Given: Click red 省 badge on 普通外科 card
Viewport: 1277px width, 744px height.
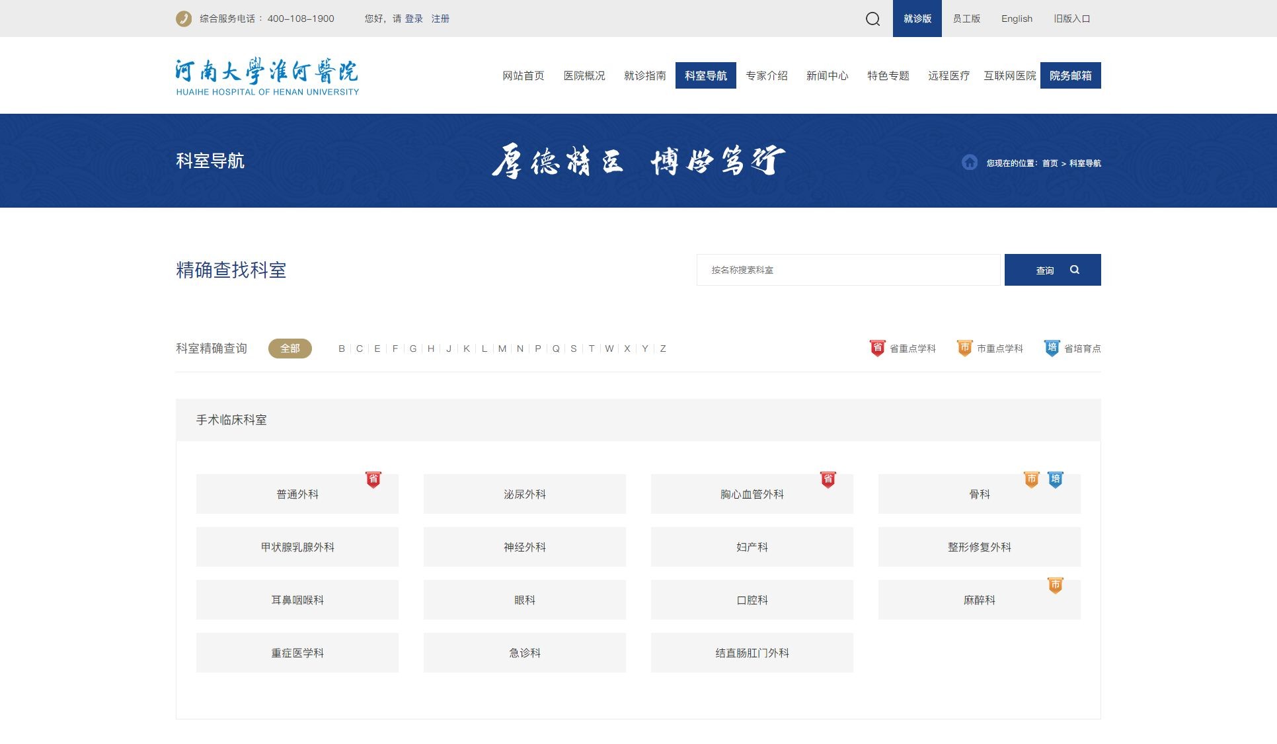Looking at the screenshot, I should point(373,479).
